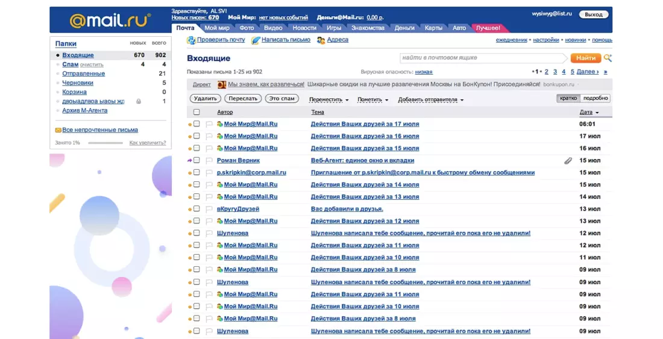Sort by Тема column header
663x339 pixels.
coord(318,112)
